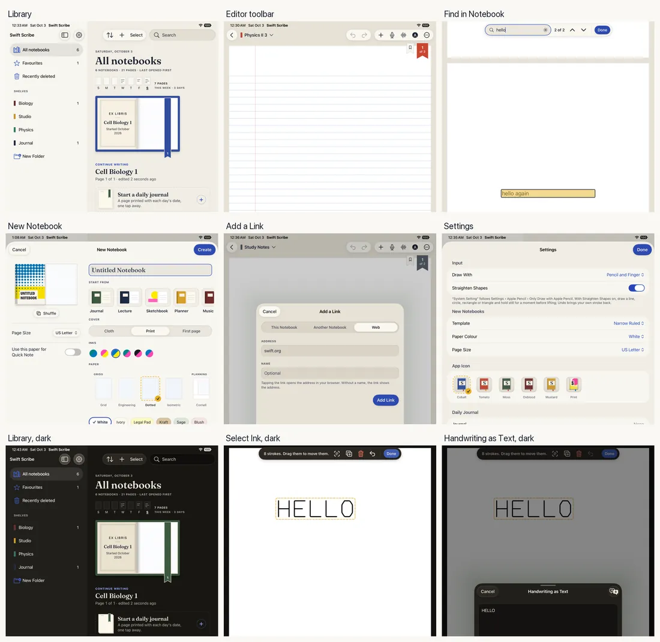Toggle 'Use this paper for Quick Note' switch
Viewport: 660px width, 642px height.
click(73, 352)
